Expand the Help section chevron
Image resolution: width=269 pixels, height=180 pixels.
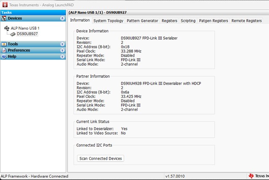coord(63,57)
